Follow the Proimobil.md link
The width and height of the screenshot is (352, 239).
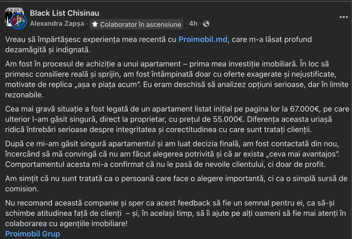(203, 39)
